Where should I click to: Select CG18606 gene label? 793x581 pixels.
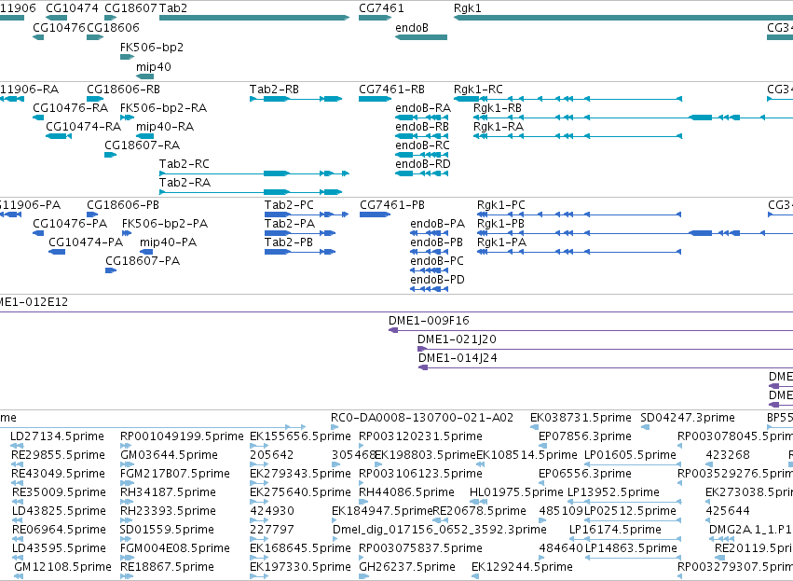tap(113, 27)
